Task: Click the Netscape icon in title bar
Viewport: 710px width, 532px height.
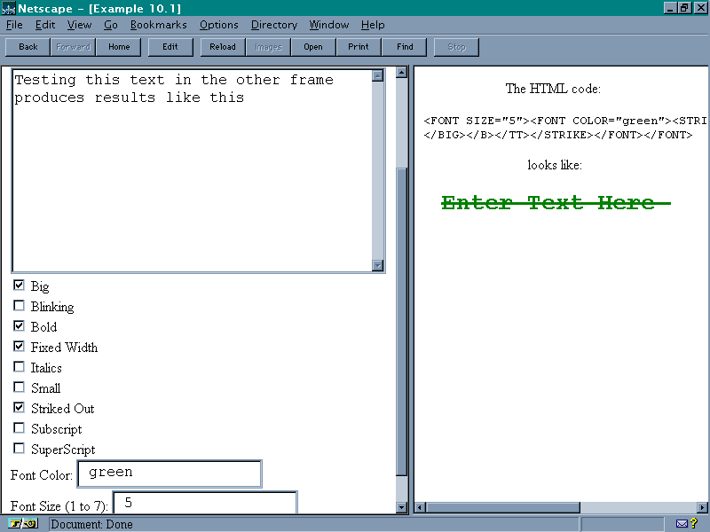Action: pos(8,7)
